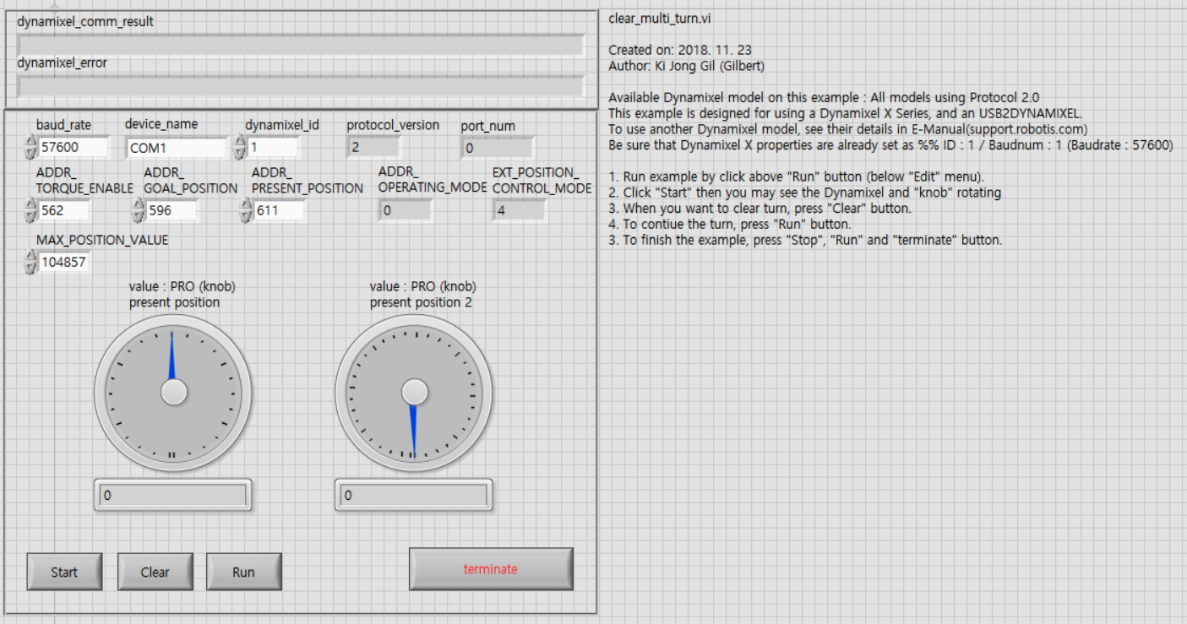1187x624 pixels.
Task: Select the numeric readout under the left knob
Action: (172, 495)
